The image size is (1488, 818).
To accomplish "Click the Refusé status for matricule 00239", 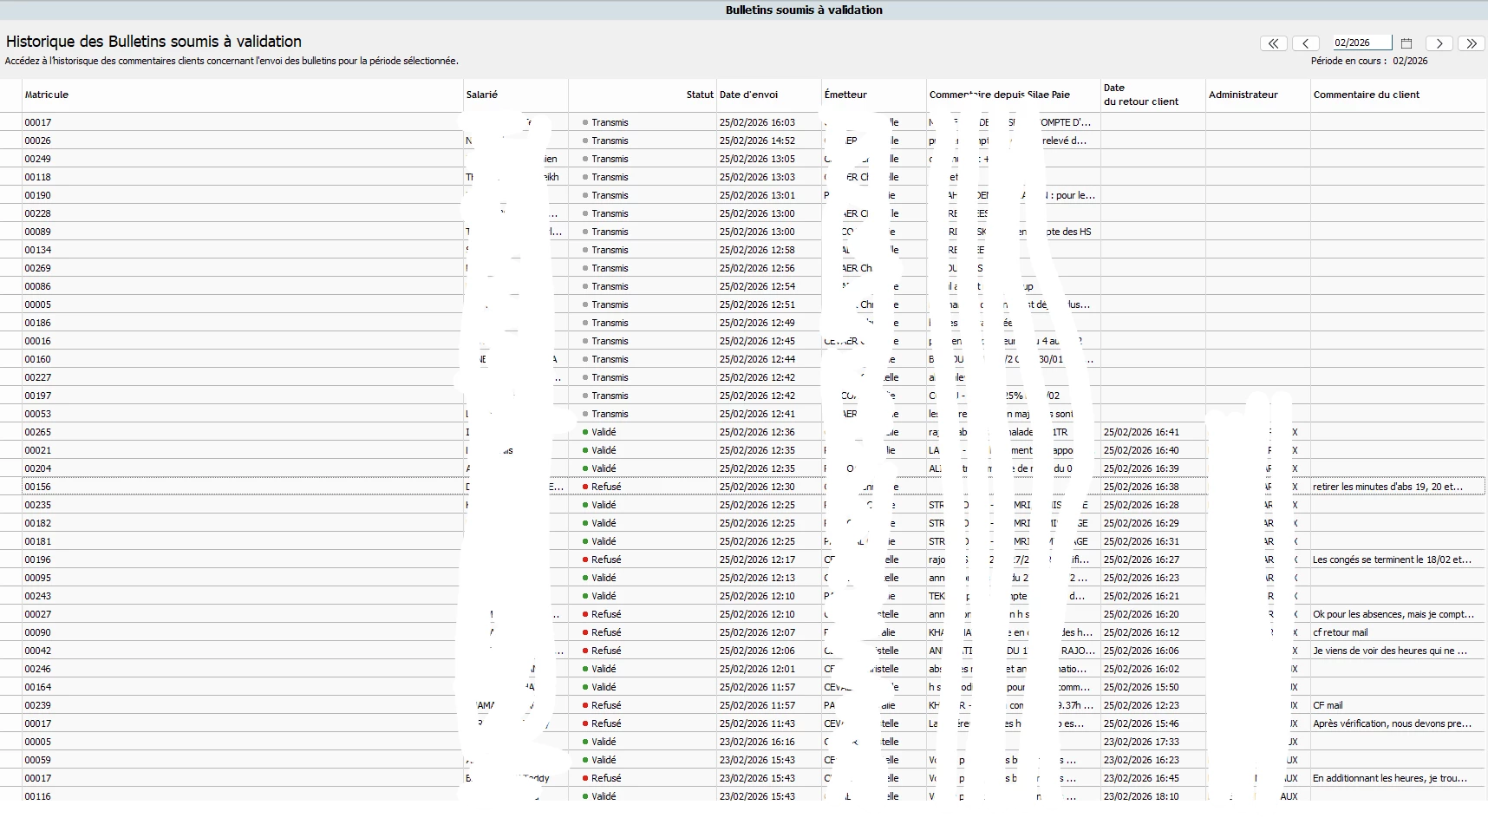I will [606, 705].
